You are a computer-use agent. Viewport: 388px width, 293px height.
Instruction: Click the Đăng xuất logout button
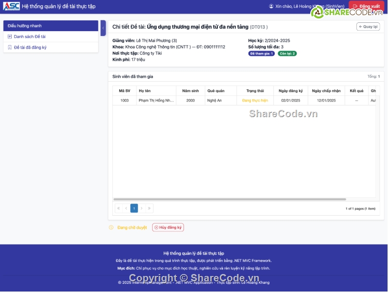[x=366, y=6]
